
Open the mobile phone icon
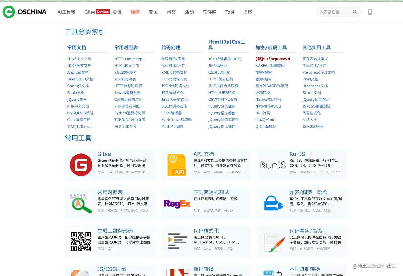[370, 12]
